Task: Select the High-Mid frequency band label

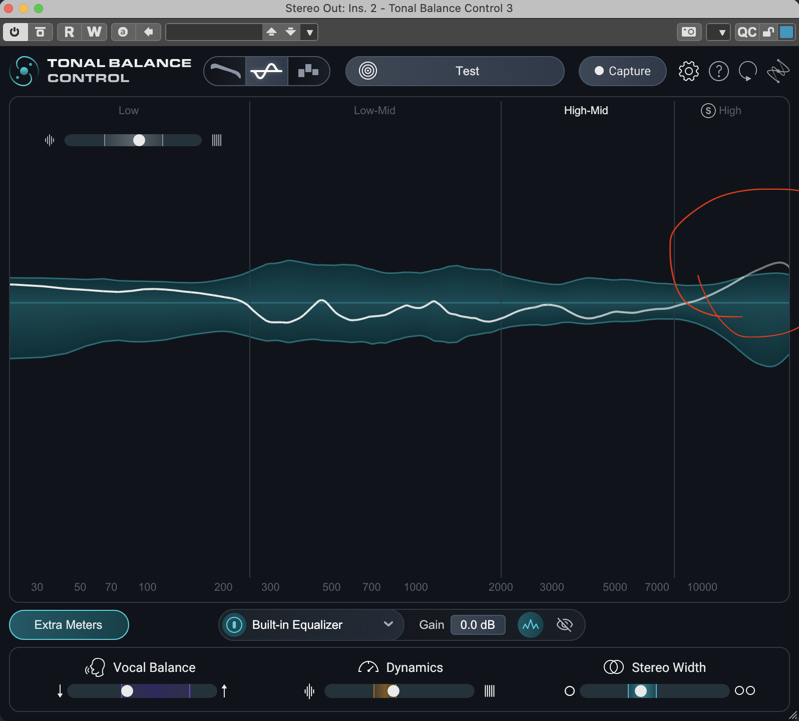Action: click(586, 111)
